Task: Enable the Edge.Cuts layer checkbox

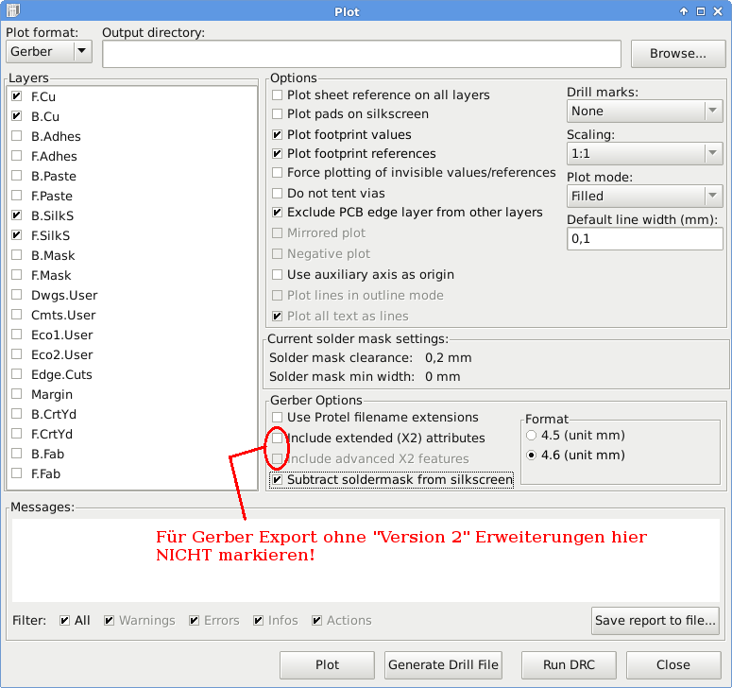Action: click(x=17, y=374)
